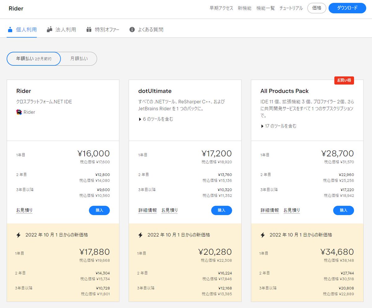The width and height of the screenshot is (372, 308).
Task: Click お見積り link on dotUltimate card
Action: 170,210
